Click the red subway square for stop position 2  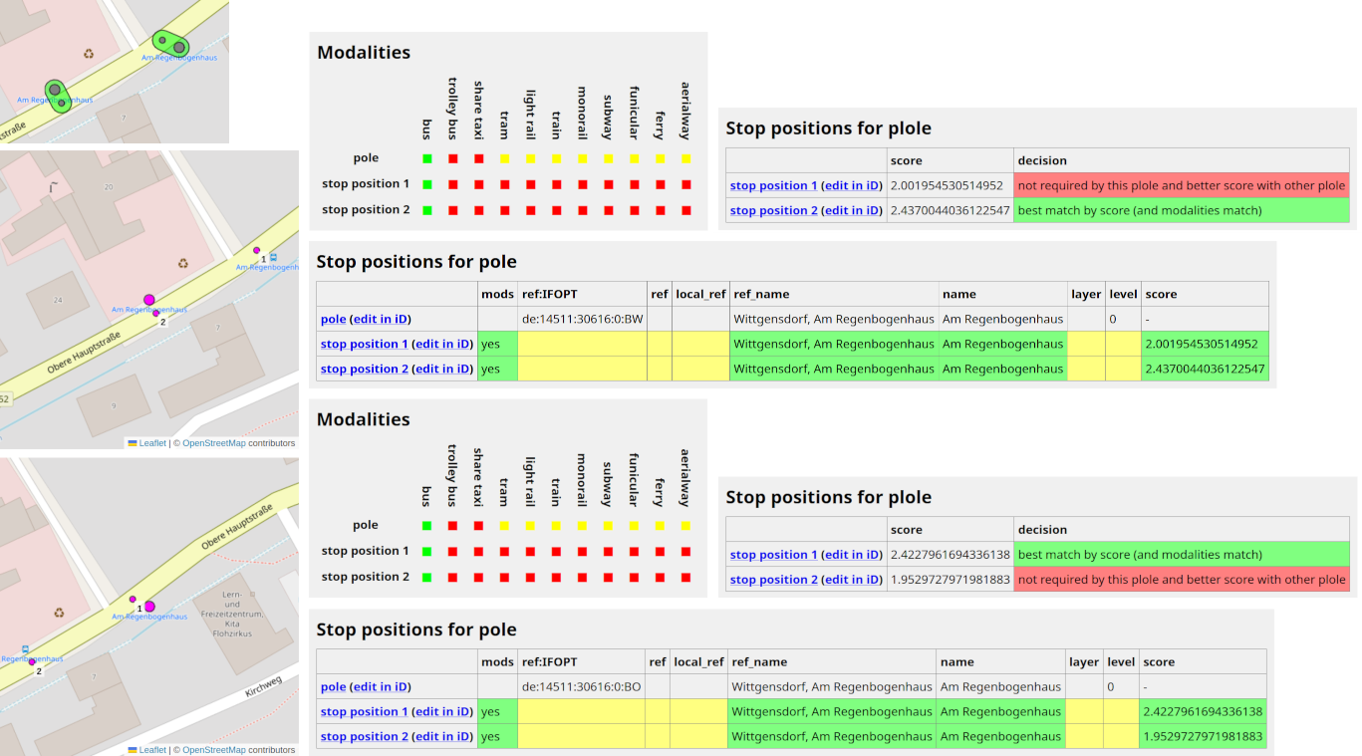[x=607, y=209]
